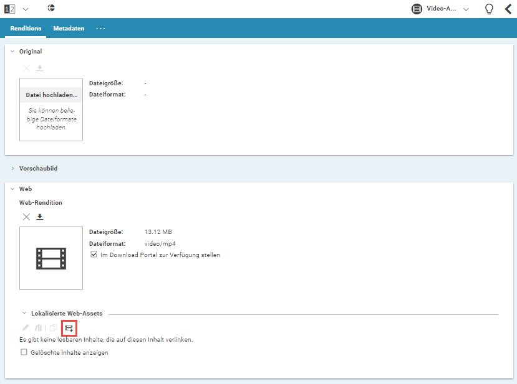
Task: Click the back arrow at top right
Action: (508, 9)
